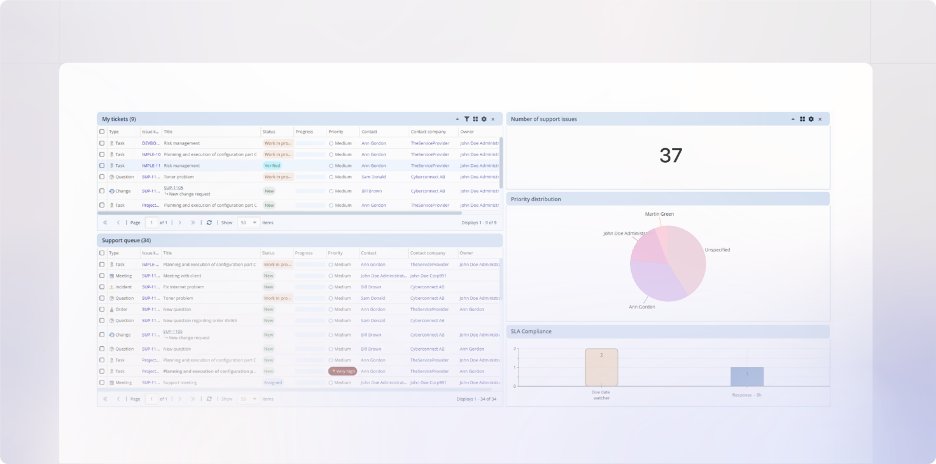
Task: Click the Very high priority badge
Action: tap(342, 371)
